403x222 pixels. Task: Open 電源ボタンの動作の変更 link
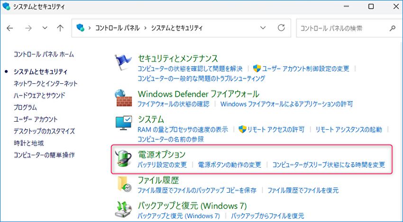pyautogui.click(x=229, y=165)
